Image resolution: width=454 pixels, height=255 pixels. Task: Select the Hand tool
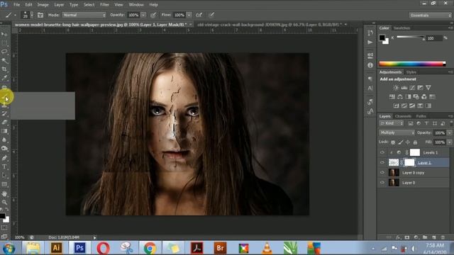coord(4,193)
